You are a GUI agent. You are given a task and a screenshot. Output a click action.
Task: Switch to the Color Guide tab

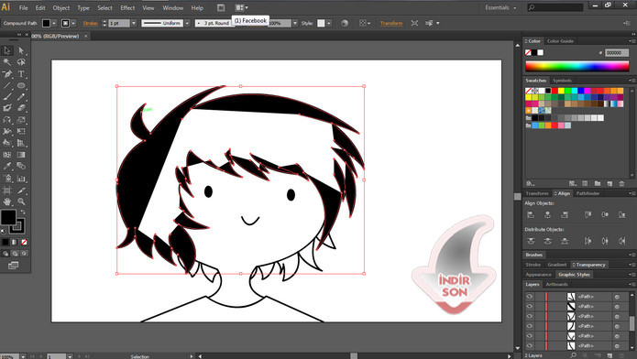coord(560,41)
